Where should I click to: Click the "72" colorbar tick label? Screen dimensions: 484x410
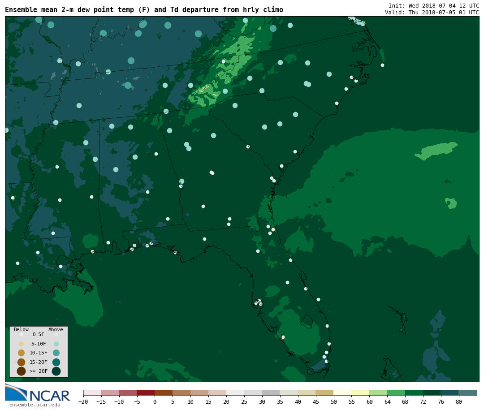(x=423, y=401)
